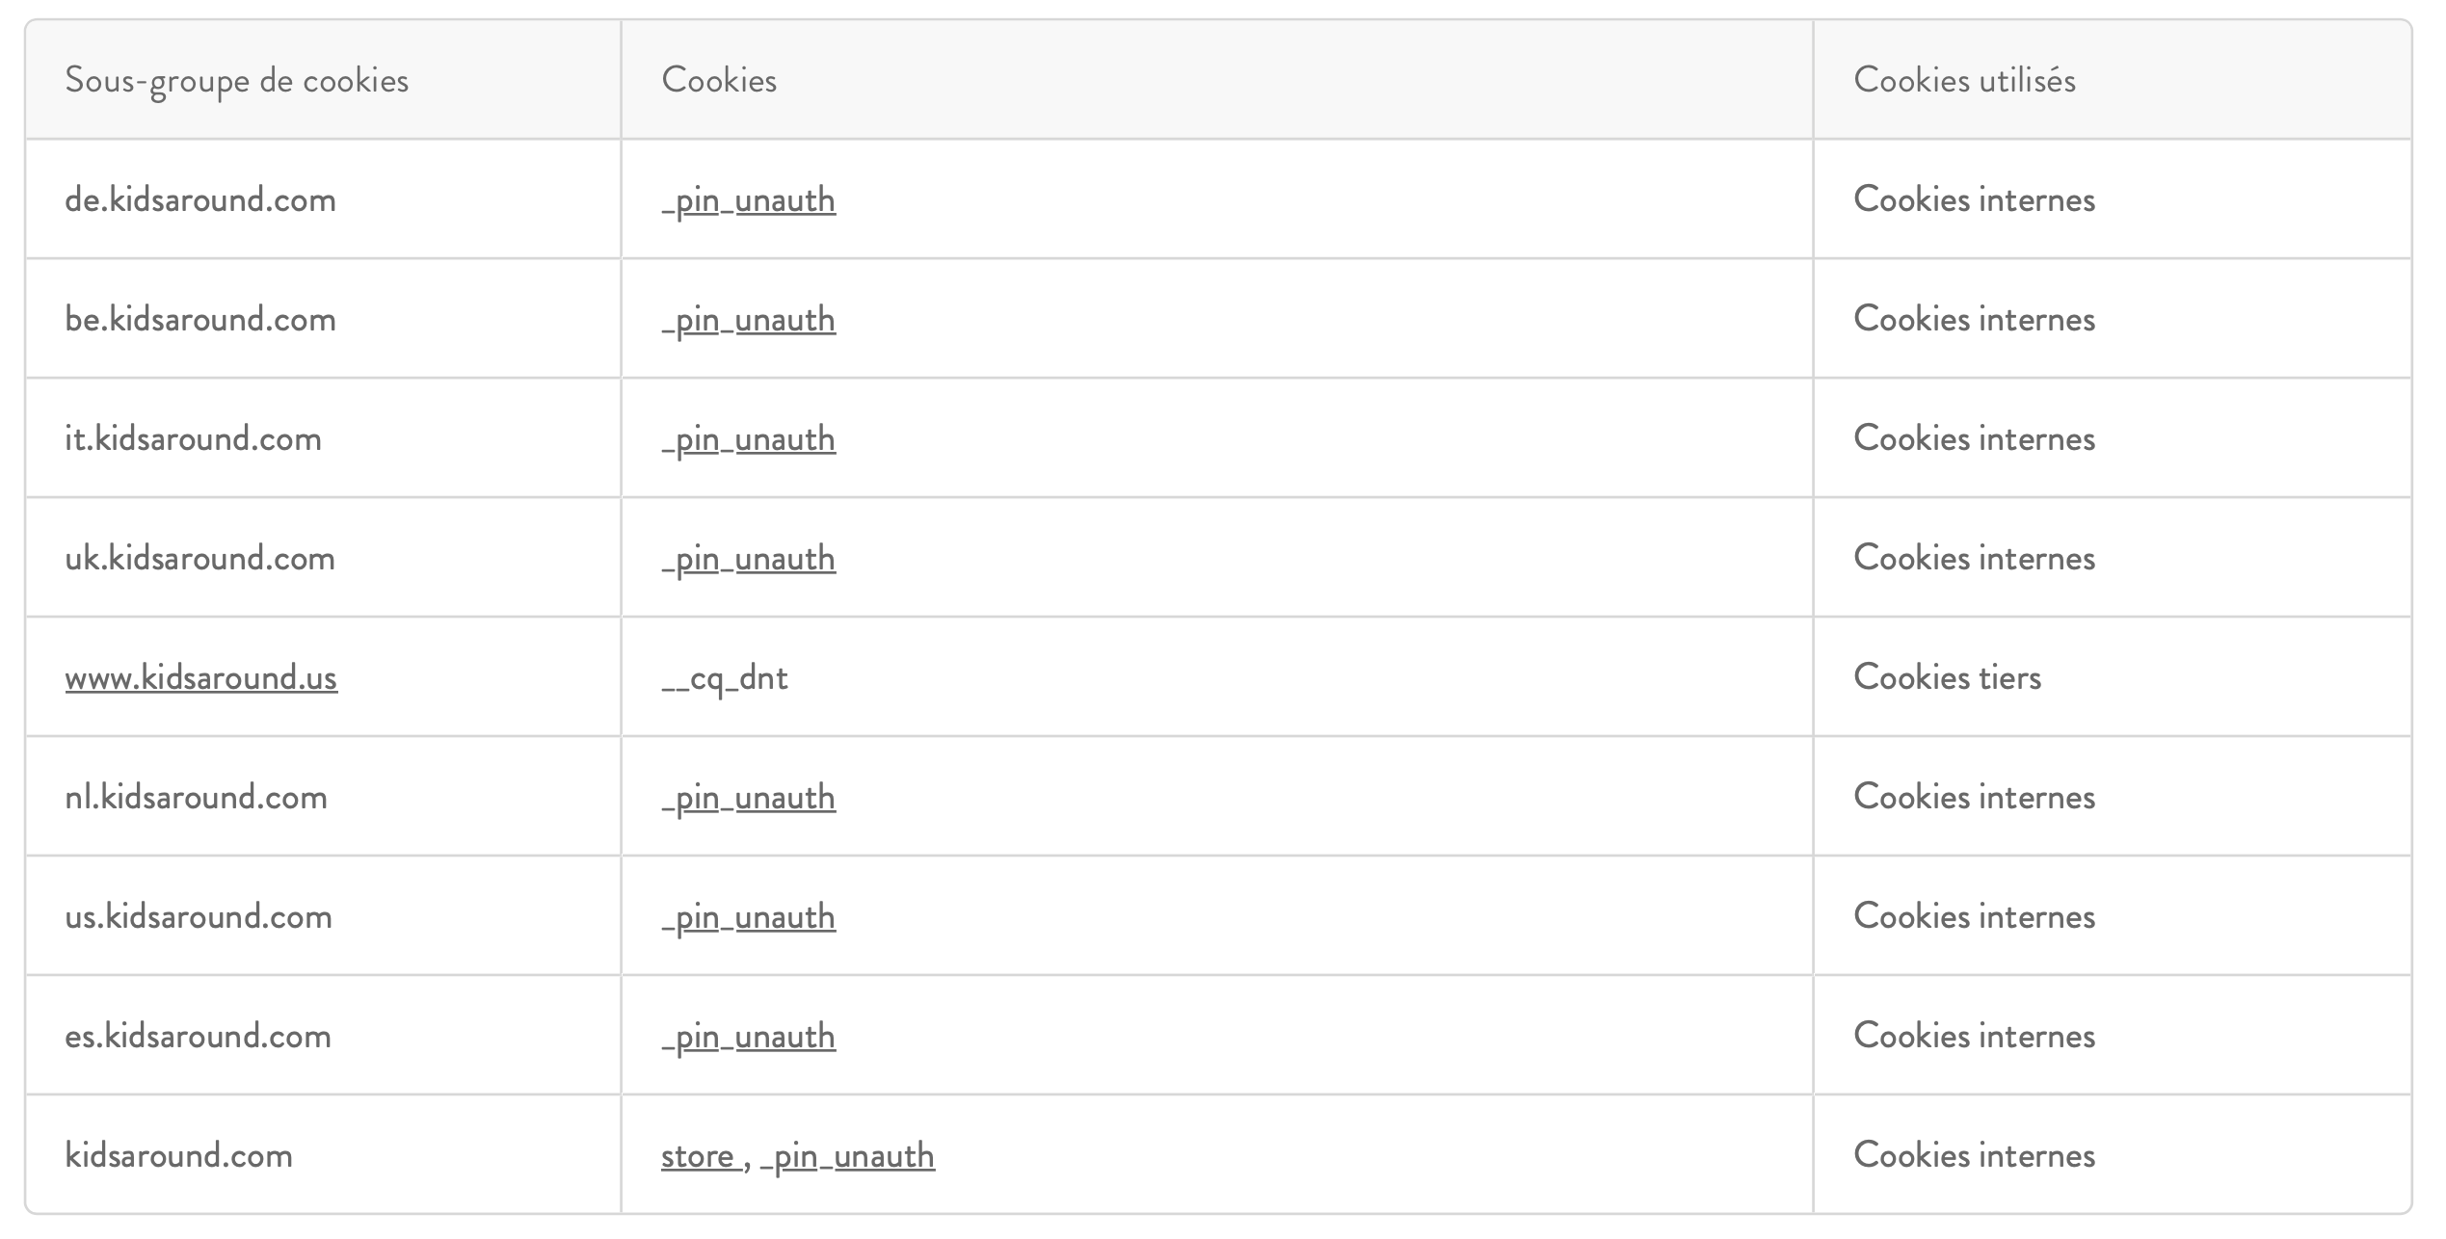This screenshot has height=1239, width=2446.
Task: Click the Cookies utilisés column header
Action: tap(1964, 81)
